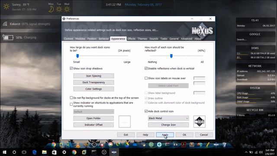Enable Show icon labels on mouse over

coord(146,78)
